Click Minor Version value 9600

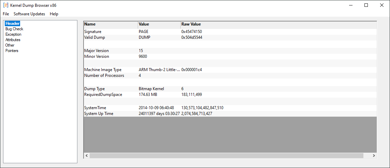tap(143, 56)
